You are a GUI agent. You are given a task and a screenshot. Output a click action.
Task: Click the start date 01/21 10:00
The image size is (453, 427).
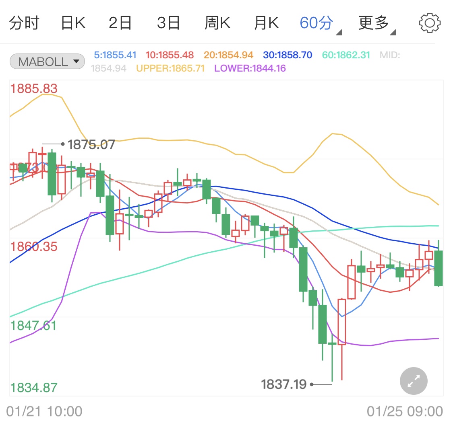[x=44, y=411]
